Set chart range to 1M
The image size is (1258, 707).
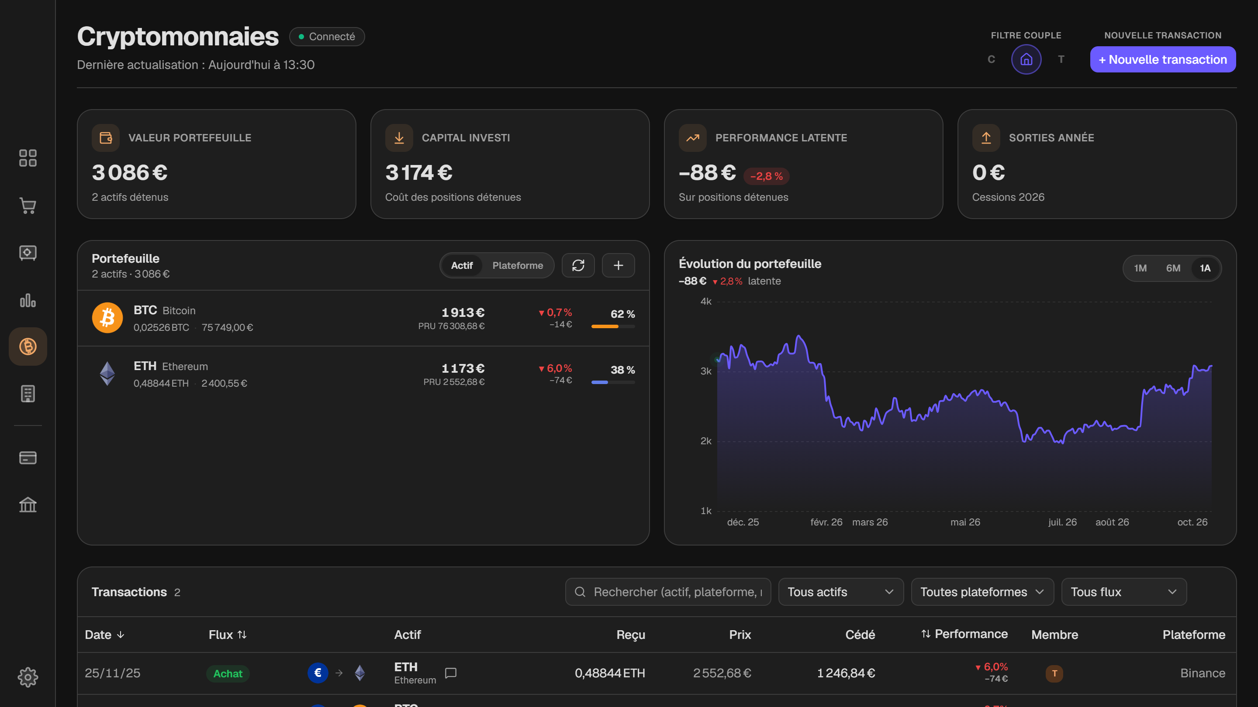pos(1140,268)
